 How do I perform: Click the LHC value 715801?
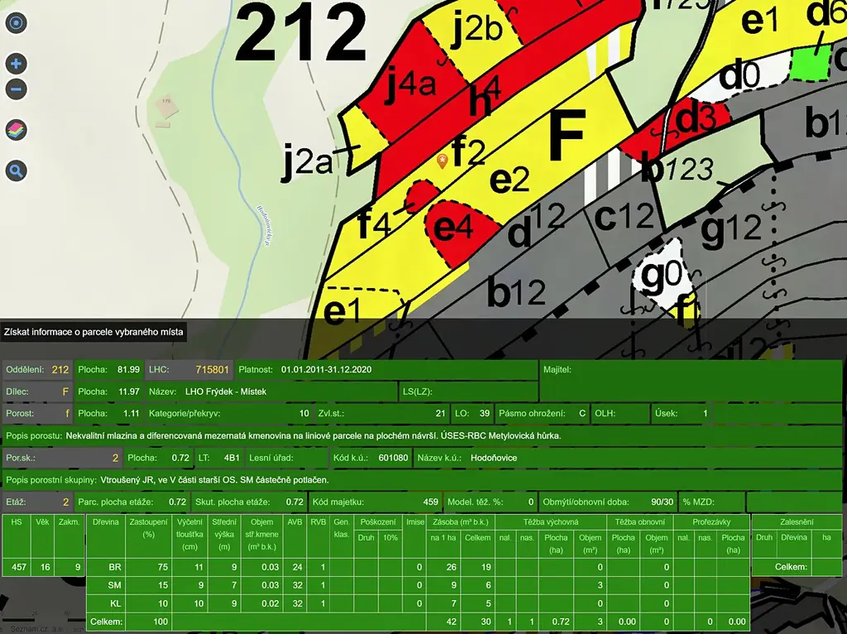(x=211, y=369)
